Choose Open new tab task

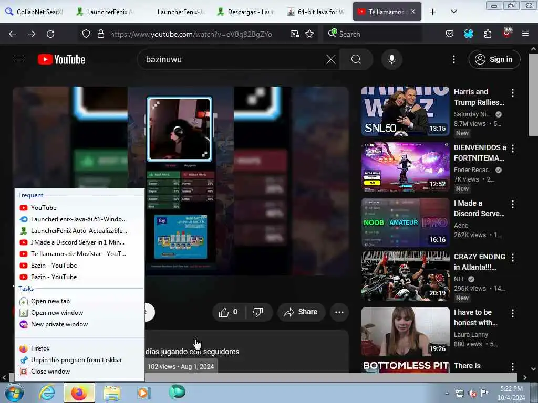click(80, 301)
